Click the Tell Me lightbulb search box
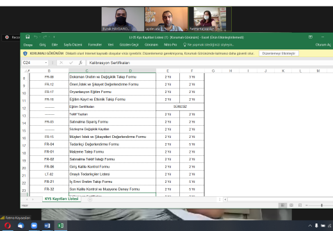The height and width of the screenshot is (231, 333). tap(209, 45)
